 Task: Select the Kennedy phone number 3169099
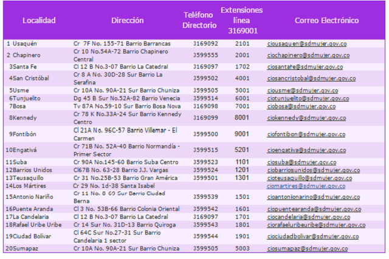pos(205,117)
